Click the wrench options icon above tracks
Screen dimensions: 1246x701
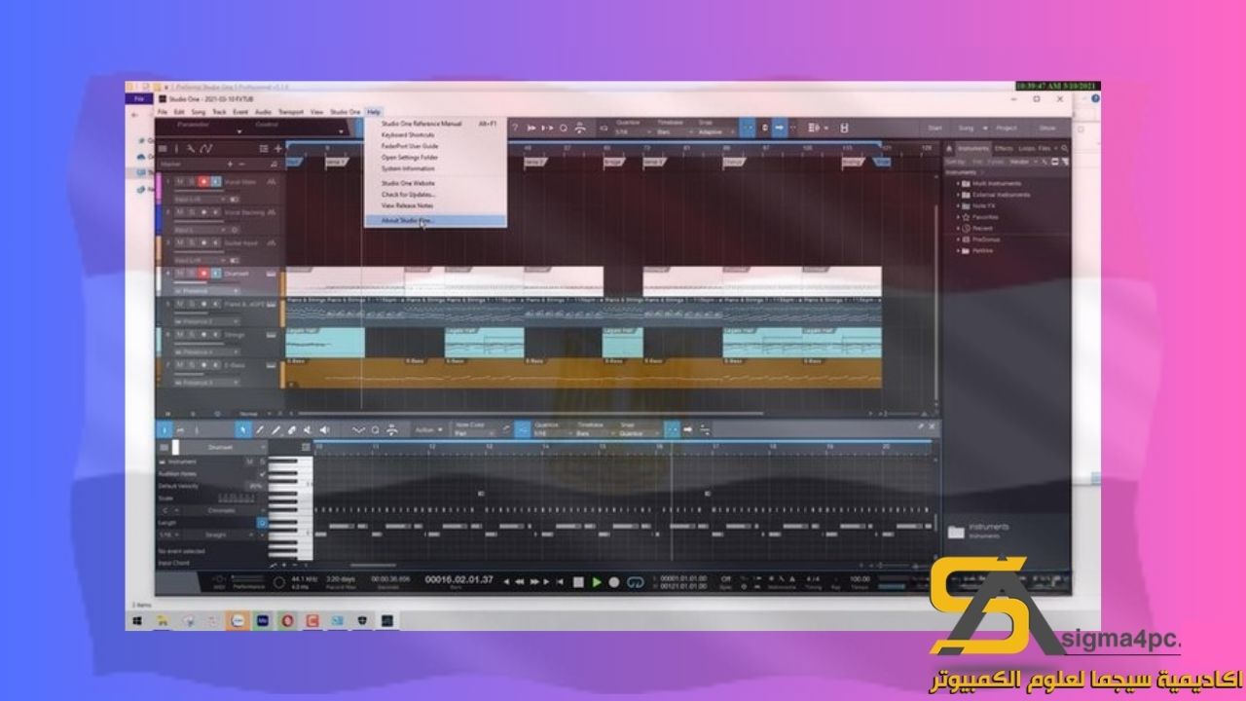pos(191,148)
